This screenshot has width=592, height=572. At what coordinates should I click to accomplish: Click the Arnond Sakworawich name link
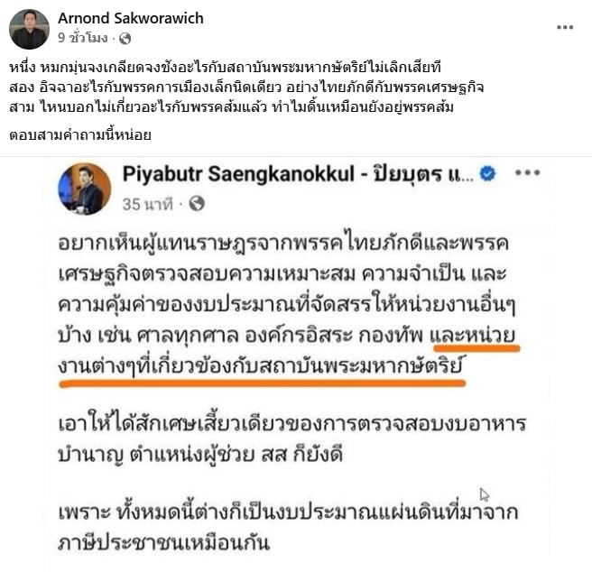[x=131, y=18]
